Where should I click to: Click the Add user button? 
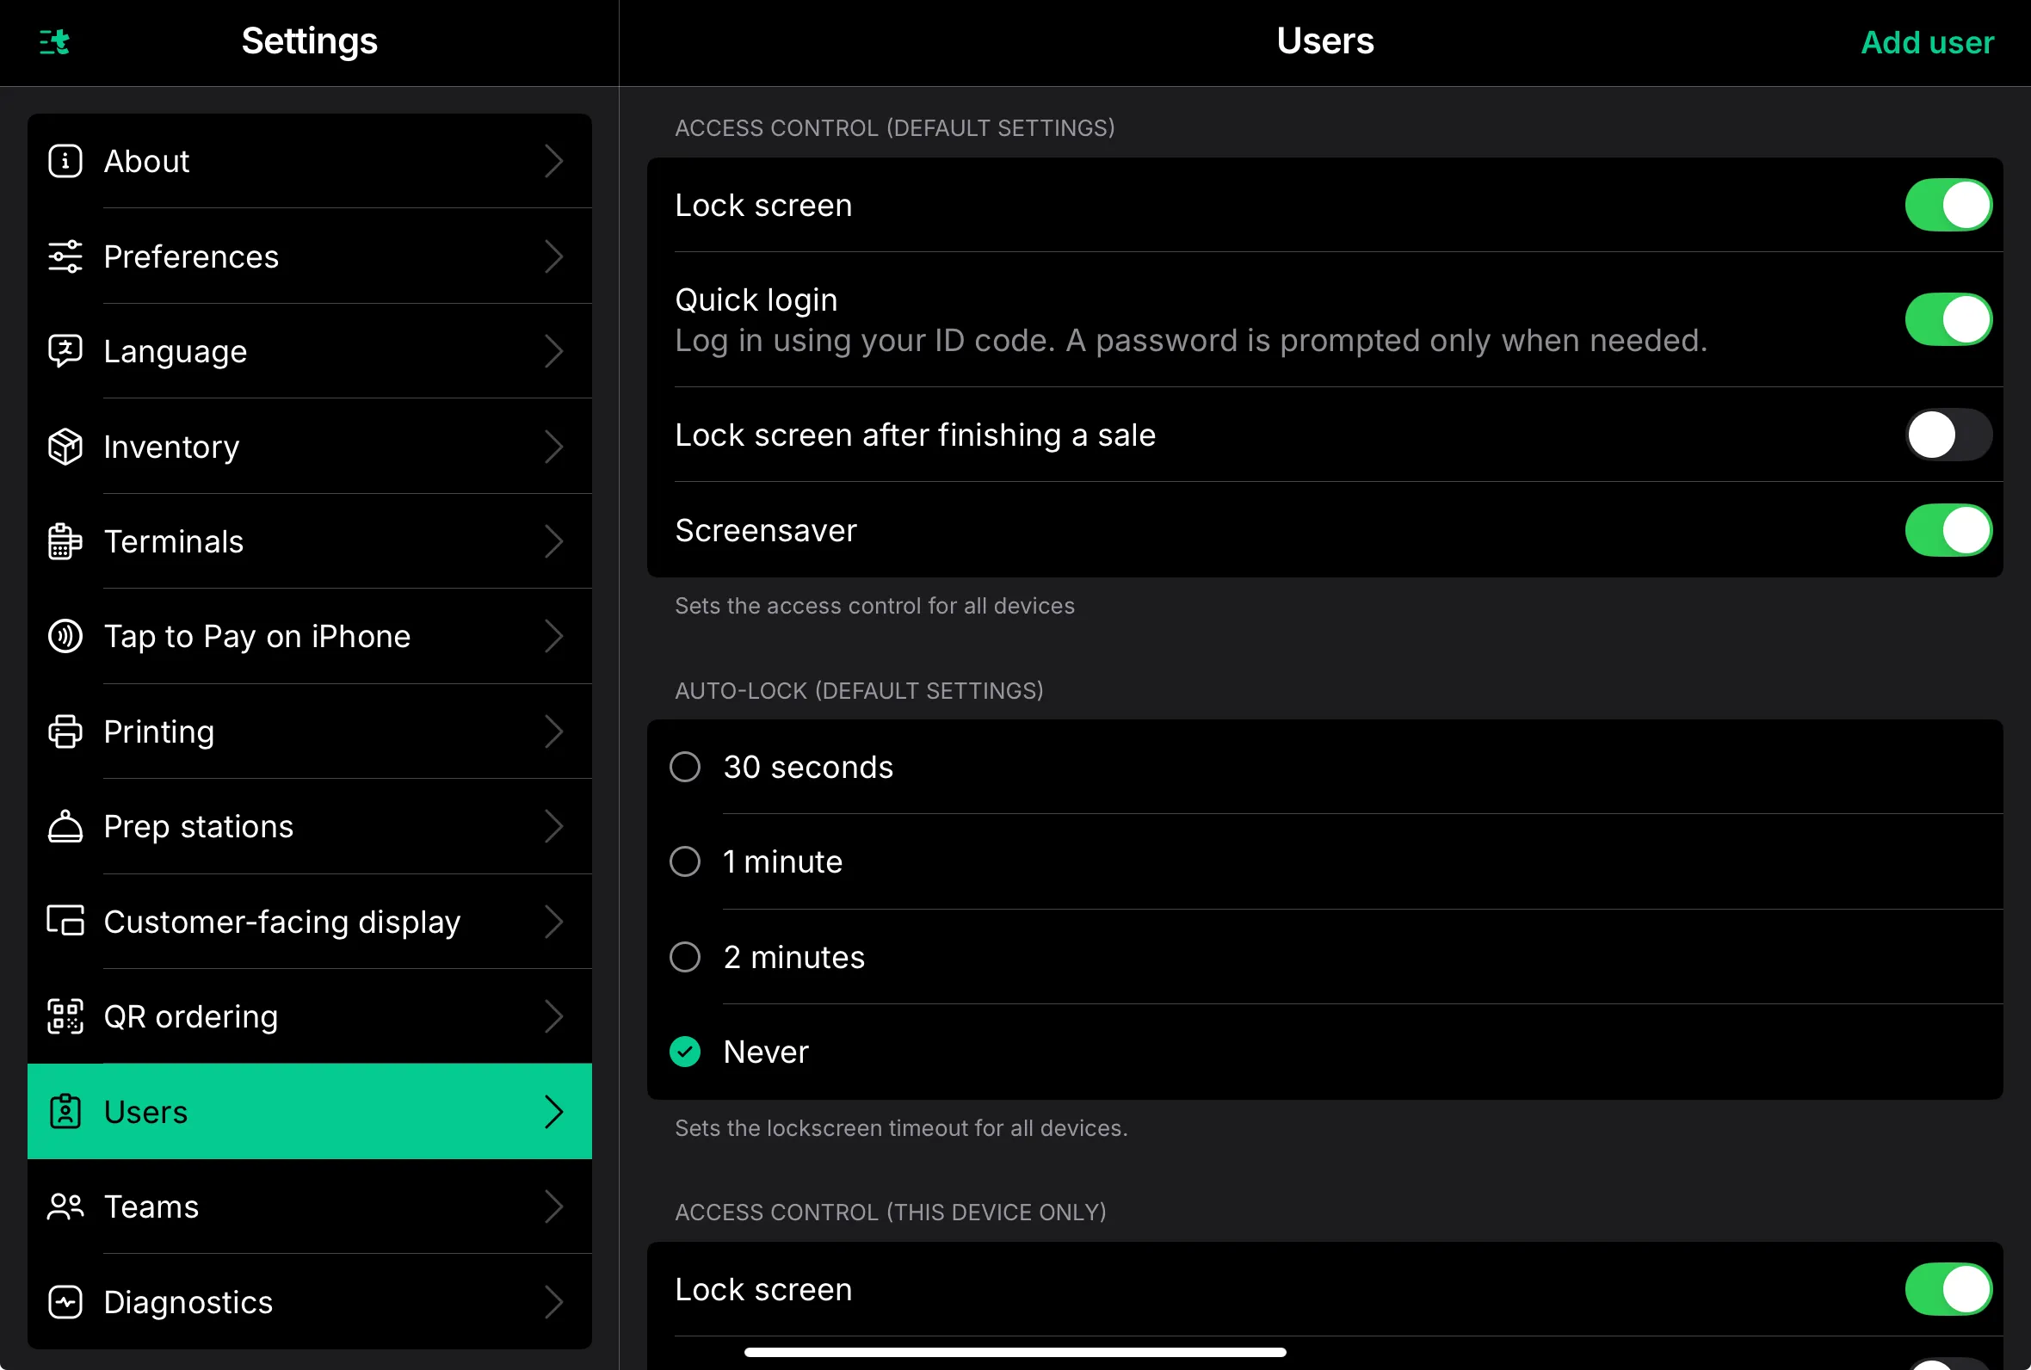click(1926, 42)
